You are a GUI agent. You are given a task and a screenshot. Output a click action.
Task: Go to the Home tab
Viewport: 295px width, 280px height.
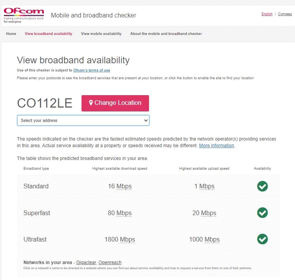pyautogui.click(x=11, y=34)
